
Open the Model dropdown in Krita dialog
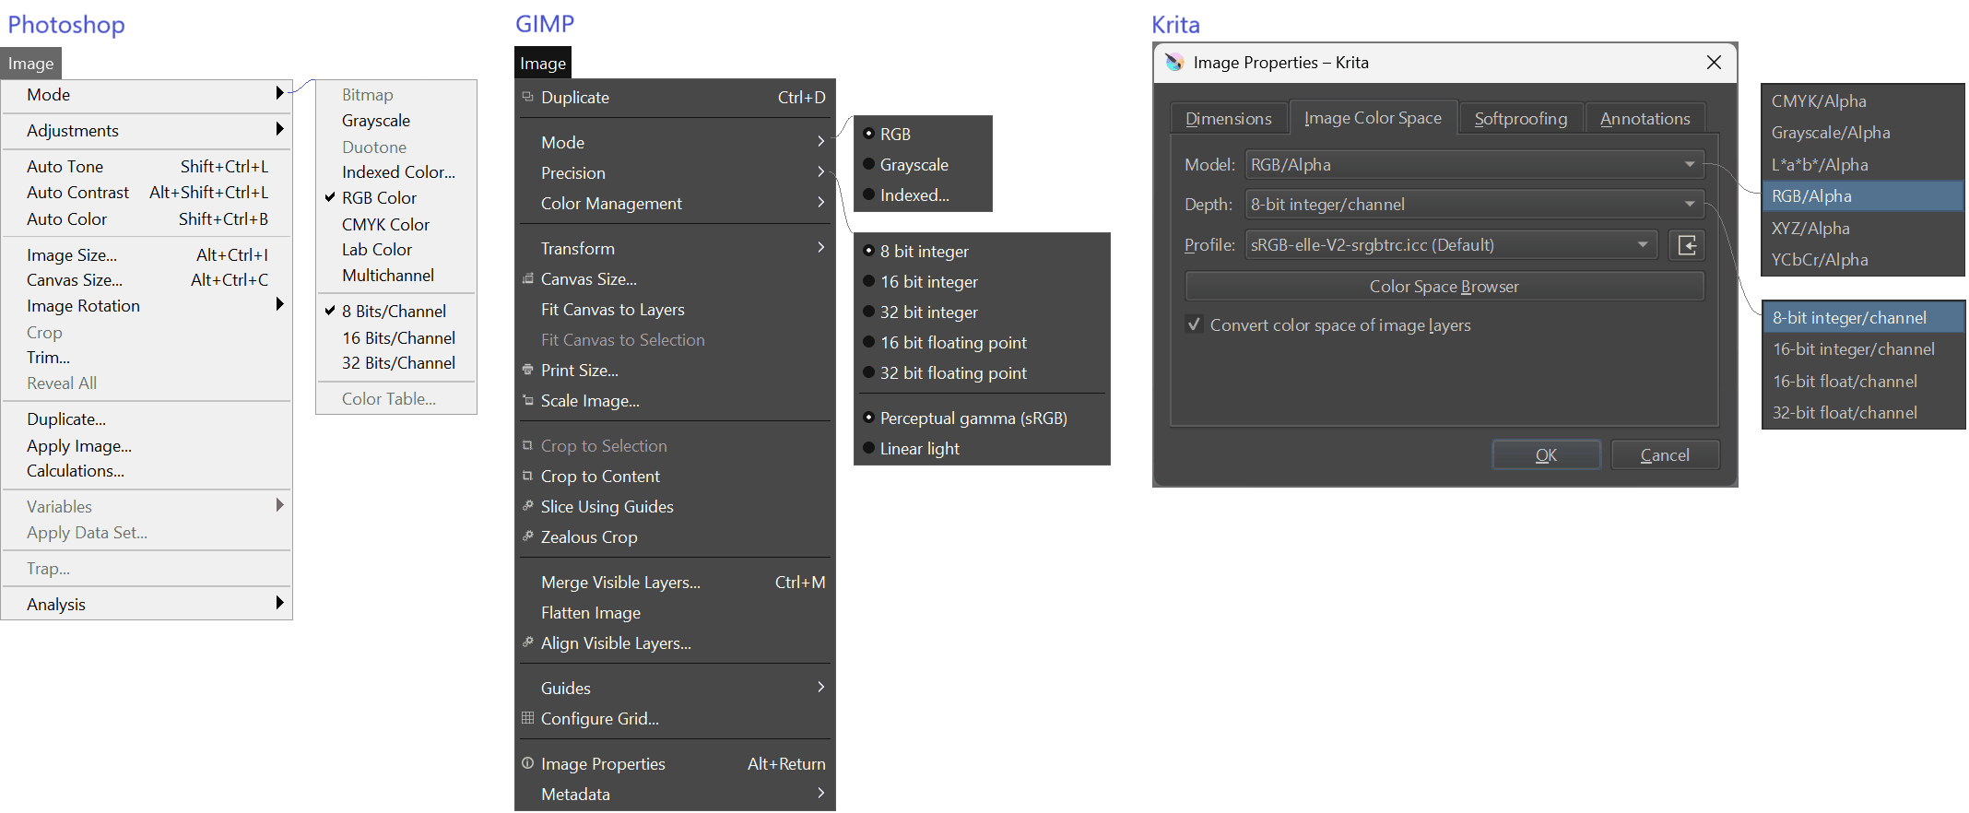(x=1474, y=164)
